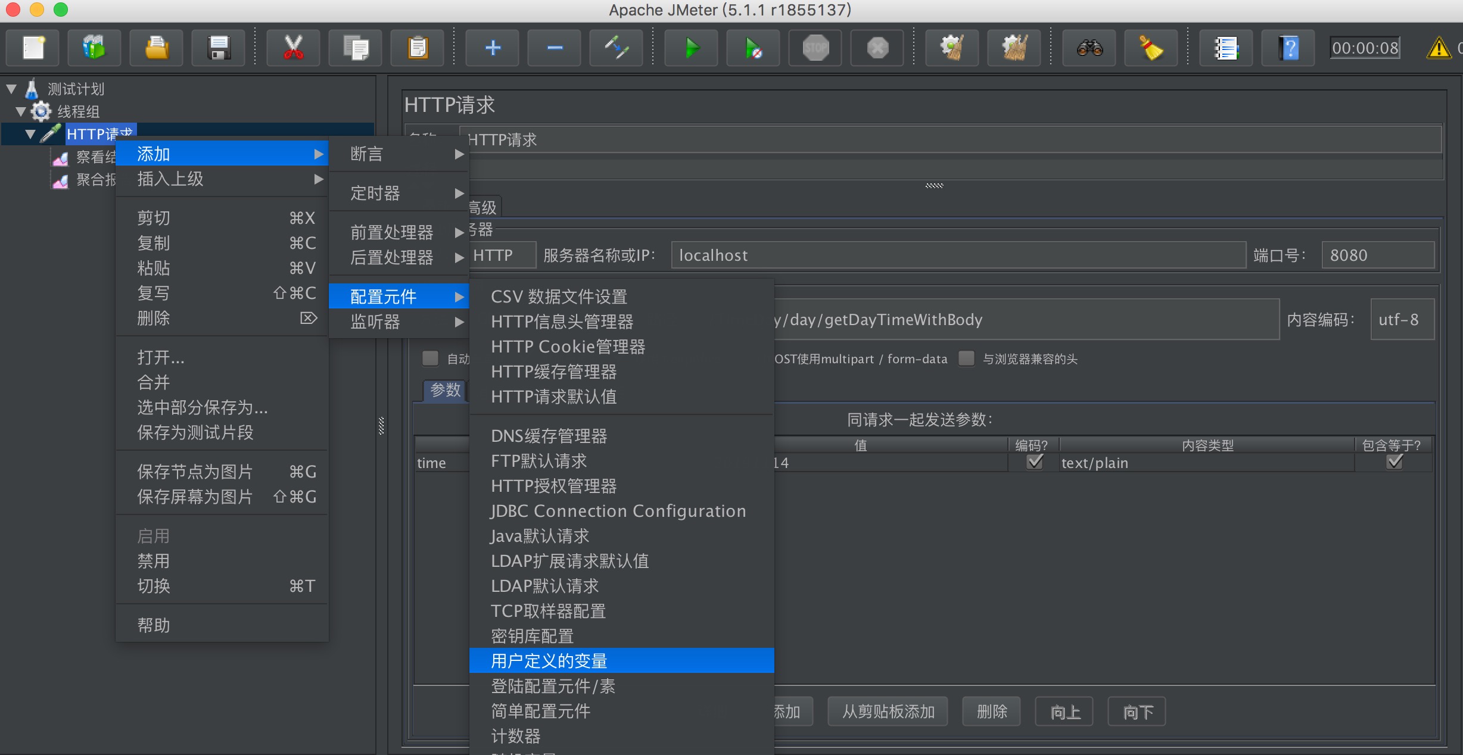The width and height of the screenshot is (1463, 755).
Task: Select the 线程组 gear tree node
Action: [78, 111]
